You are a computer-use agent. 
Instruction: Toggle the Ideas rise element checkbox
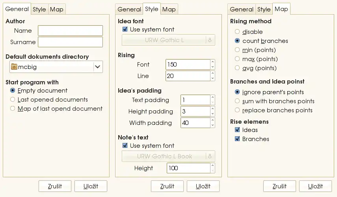pos(237,130)
